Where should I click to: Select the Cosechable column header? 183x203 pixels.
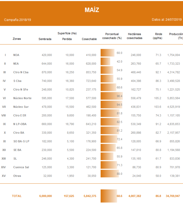89,39
